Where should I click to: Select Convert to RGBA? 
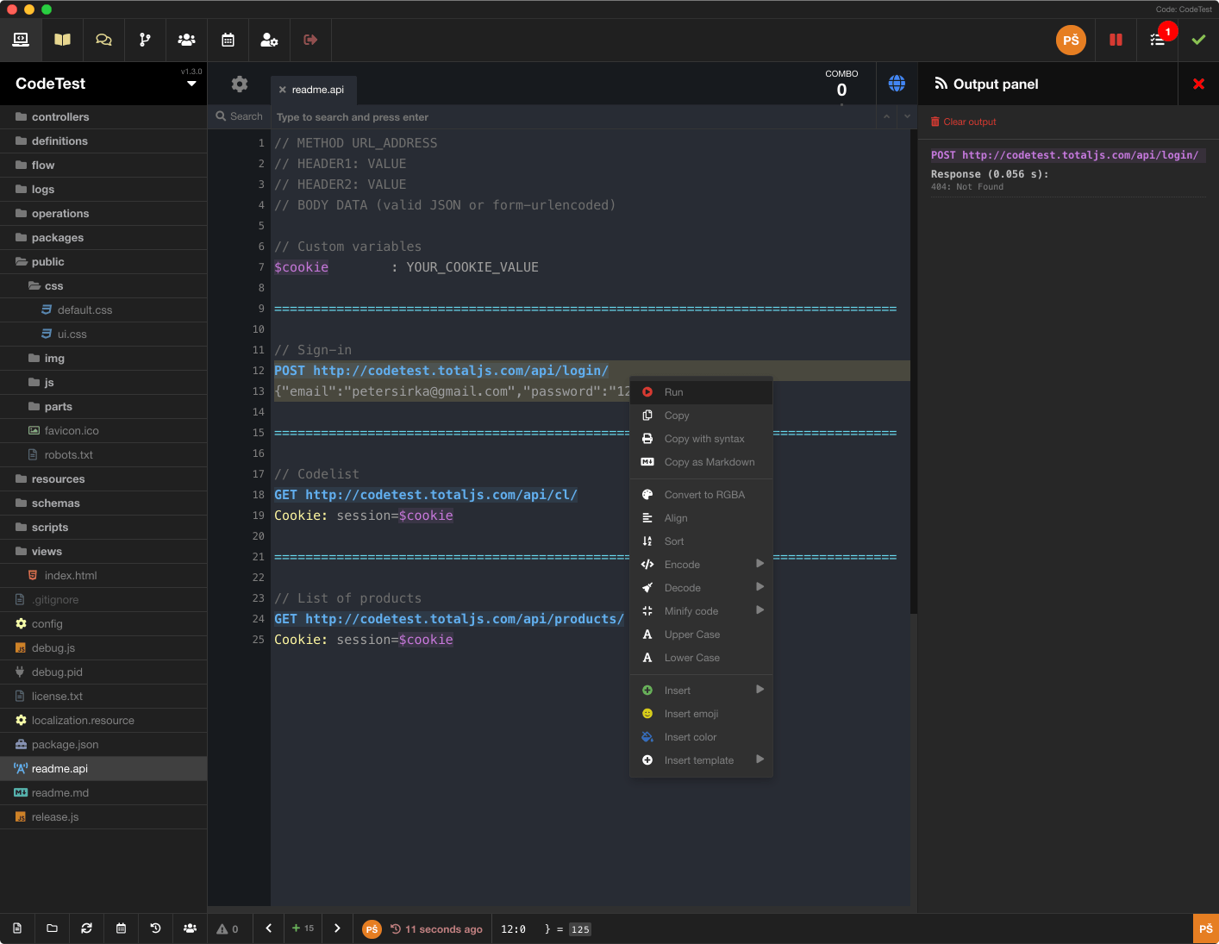click(701, 494)
